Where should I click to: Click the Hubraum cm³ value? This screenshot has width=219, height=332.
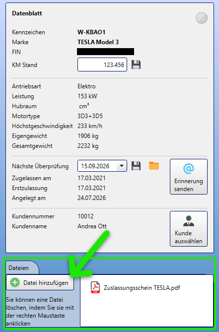point(84,106)
